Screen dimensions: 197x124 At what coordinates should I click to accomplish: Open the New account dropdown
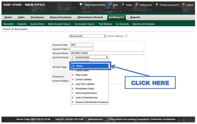coord(88,36)
